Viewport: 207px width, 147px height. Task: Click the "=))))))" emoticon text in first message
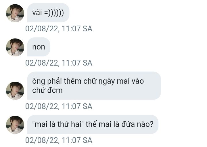[54, 13]
